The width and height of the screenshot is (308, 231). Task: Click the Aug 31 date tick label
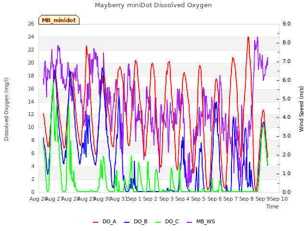coord(119,199)
